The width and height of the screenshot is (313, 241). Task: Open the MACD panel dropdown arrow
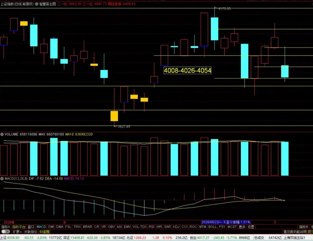tap(2, 178)
